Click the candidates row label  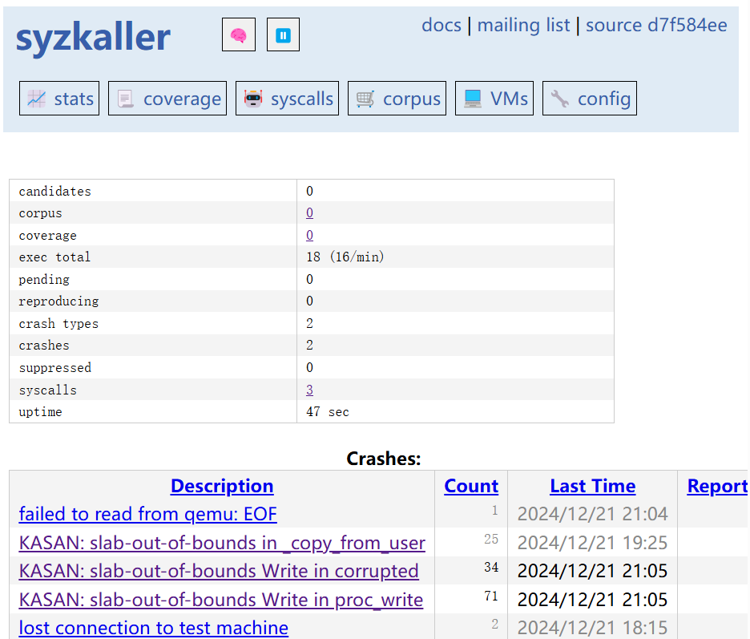click(x=55, y=191)
